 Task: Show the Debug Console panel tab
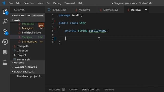(x=91, y=90)
